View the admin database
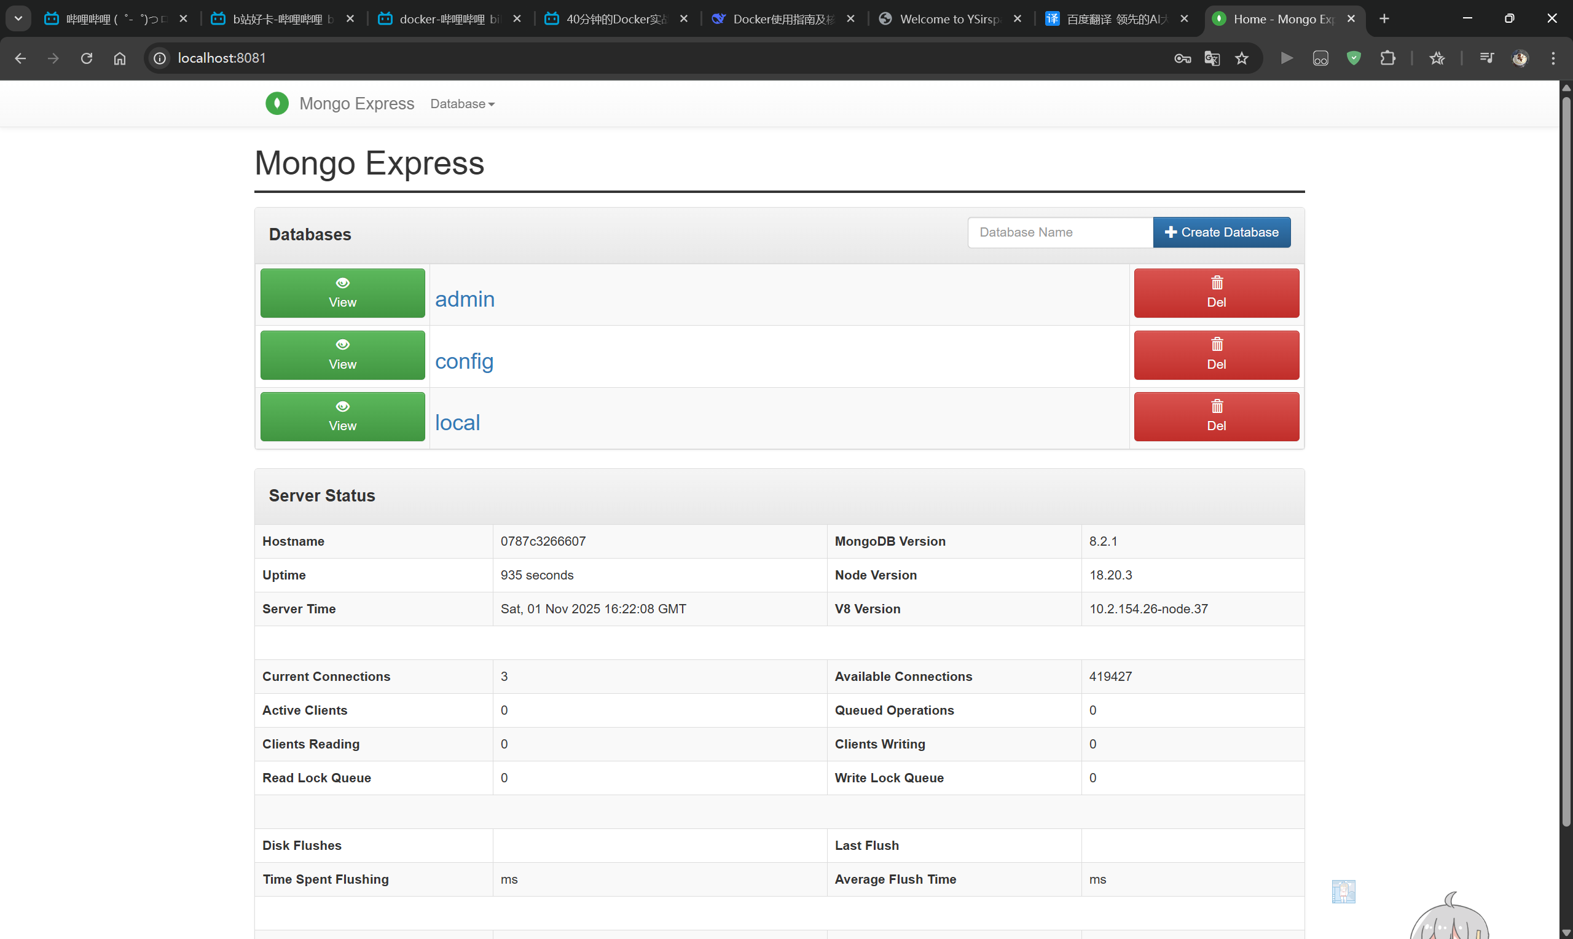The width and height of the screenshot is (1573, 939). 342,293
